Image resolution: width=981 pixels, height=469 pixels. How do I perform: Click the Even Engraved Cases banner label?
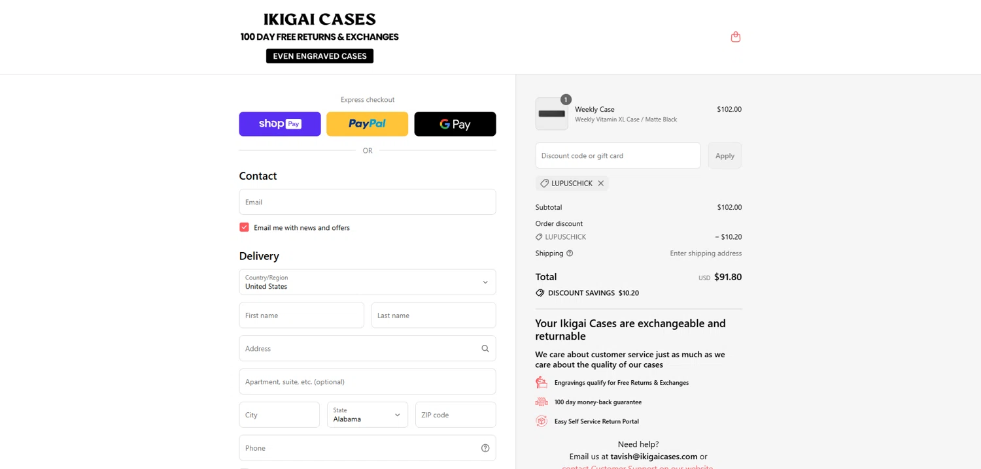point(320,56)
